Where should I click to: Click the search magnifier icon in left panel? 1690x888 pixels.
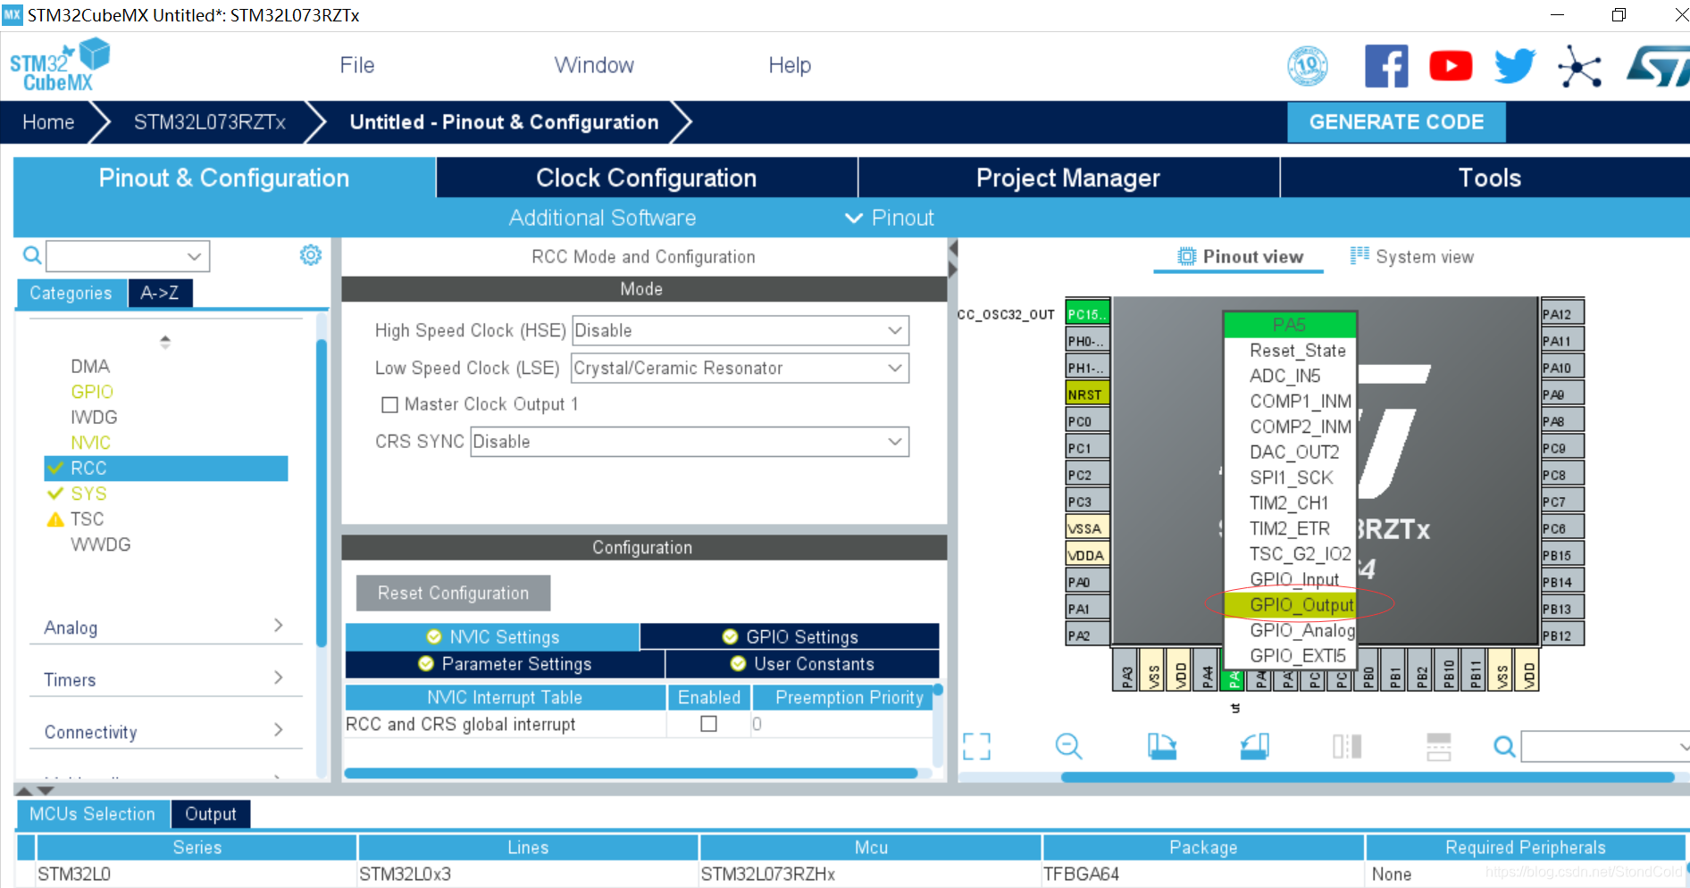(32, 256)
